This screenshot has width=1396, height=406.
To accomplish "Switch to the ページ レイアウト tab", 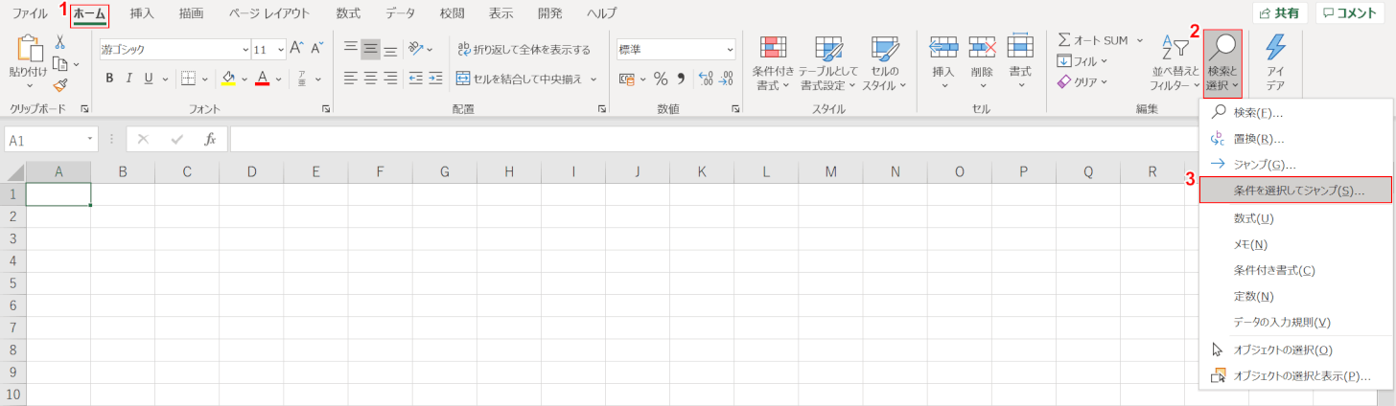I will click(269, 13).
